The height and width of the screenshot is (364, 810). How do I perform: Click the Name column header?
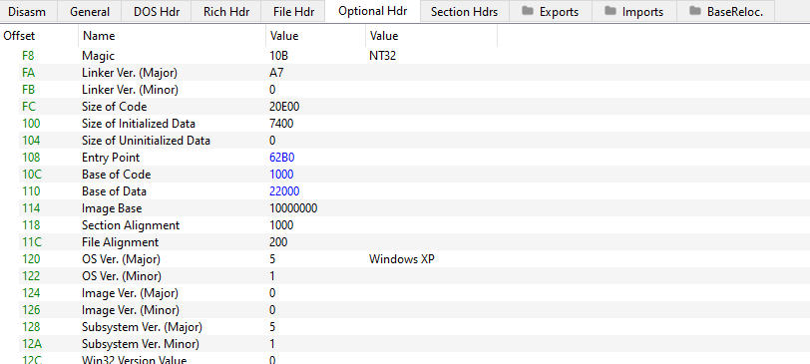(x=172, y=36)
